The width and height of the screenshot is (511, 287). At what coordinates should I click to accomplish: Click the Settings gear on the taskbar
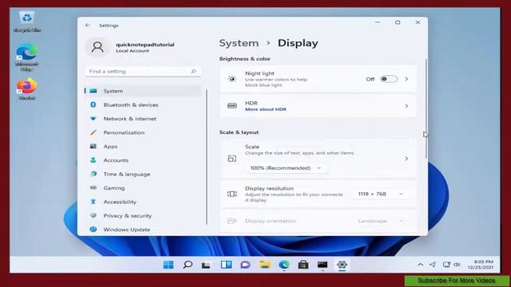(342, 265)
